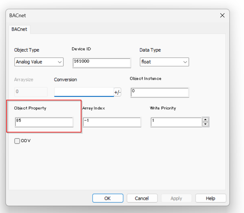Click the Array Index label text

[93, 108]
